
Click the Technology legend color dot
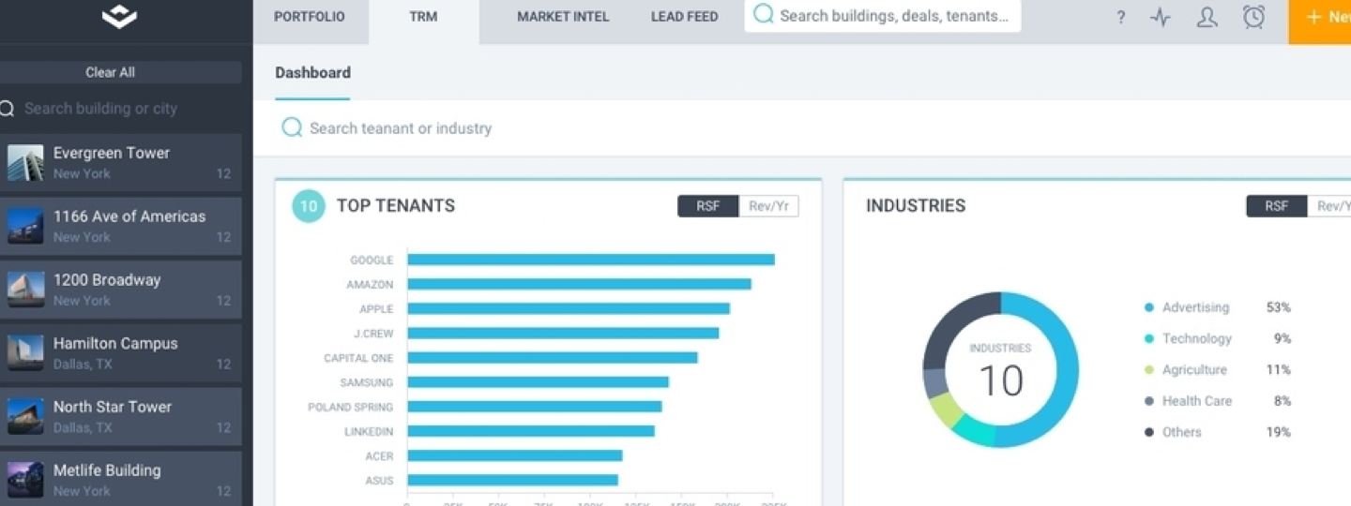1149,338
